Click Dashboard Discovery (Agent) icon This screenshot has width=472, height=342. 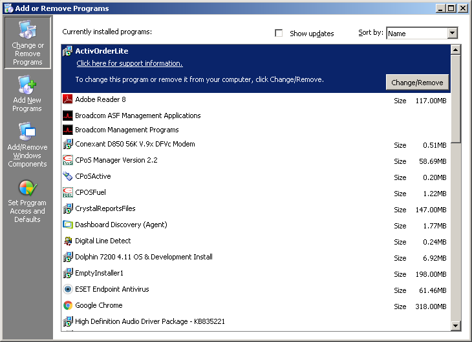coord(68,225)
